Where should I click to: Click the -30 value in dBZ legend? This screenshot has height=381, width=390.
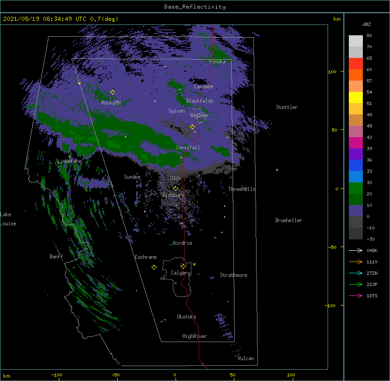coord(371,239)
